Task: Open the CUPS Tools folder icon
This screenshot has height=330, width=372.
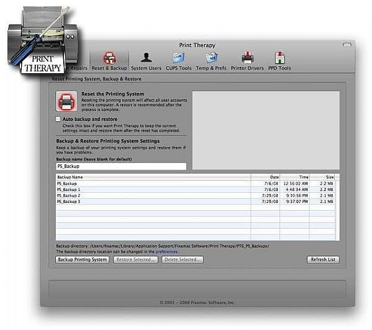Action: (x=179, y=58)
